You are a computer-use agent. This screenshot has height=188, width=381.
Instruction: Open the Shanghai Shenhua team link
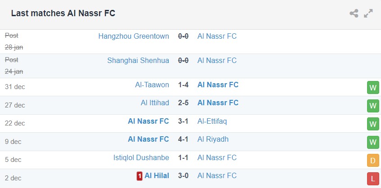point(138,61)
